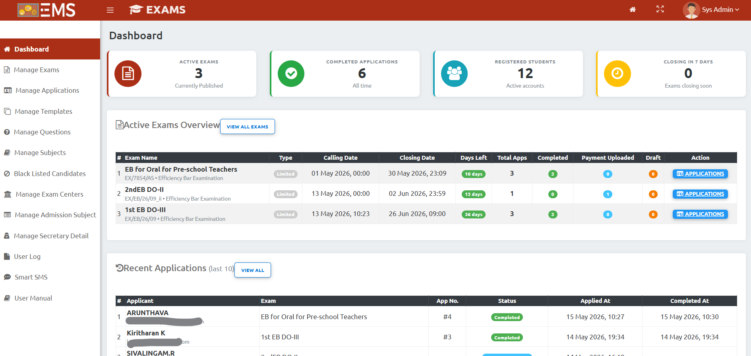Viewport: 751px width, 356px height.
Task: Open the Sys Admin user dropdown
Action: pyautogui.click(x=720, y=10)
